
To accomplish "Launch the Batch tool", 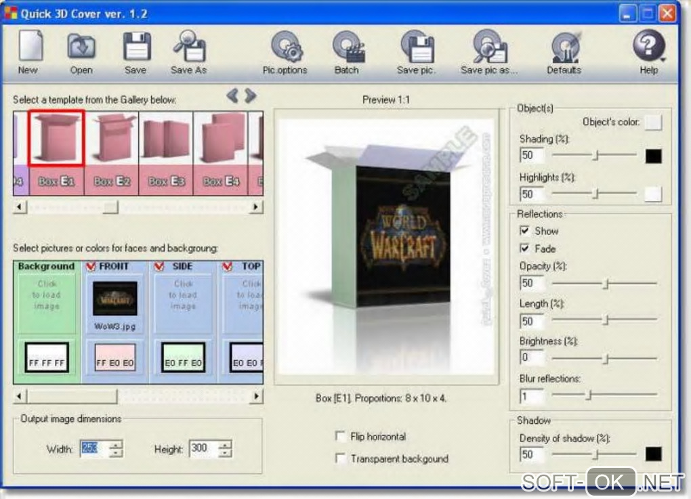I will click(x=348, y=46).
